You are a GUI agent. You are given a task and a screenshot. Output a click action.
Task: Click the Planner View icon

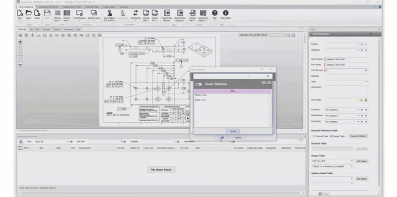[x=58, y=15]
